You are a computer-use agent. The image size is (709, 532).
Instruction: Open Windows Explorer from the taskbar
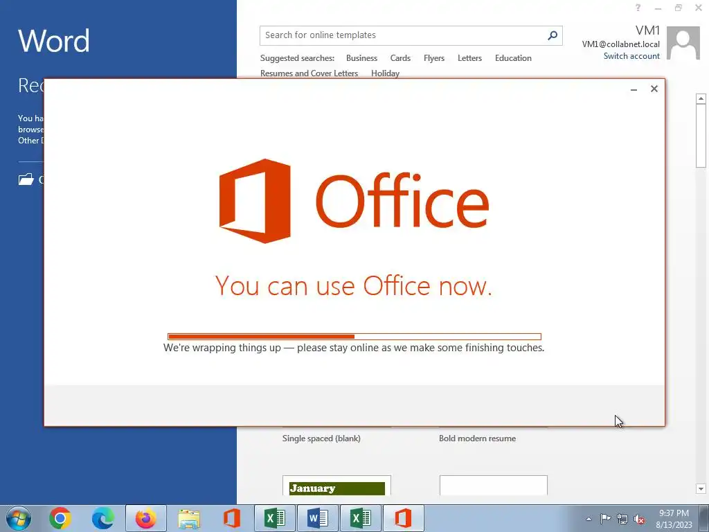[x=189, y=518]
